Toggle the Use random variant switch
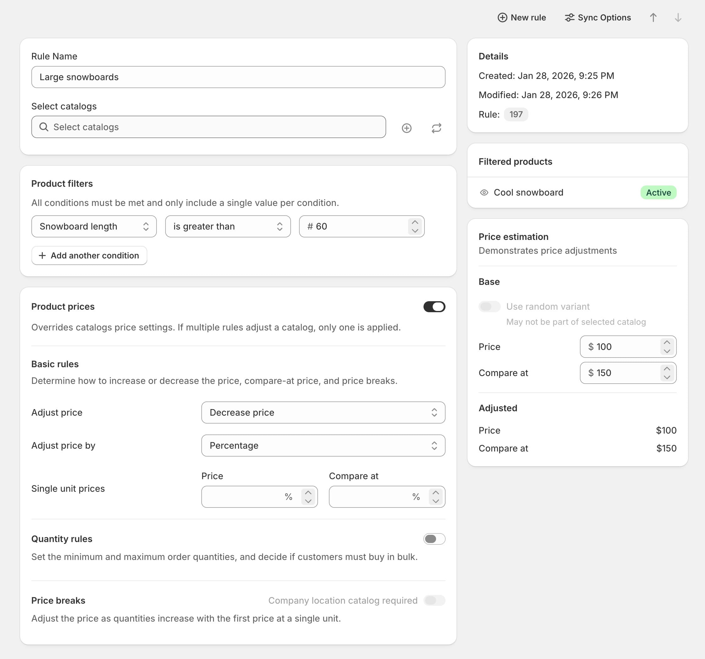This screenshot has width=705, height=659. 489,306
